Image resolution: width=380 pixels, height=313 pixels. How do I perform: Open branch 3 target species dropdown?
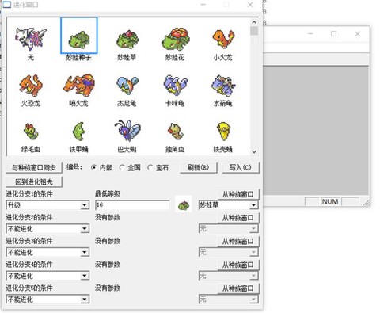coord(228,252)
